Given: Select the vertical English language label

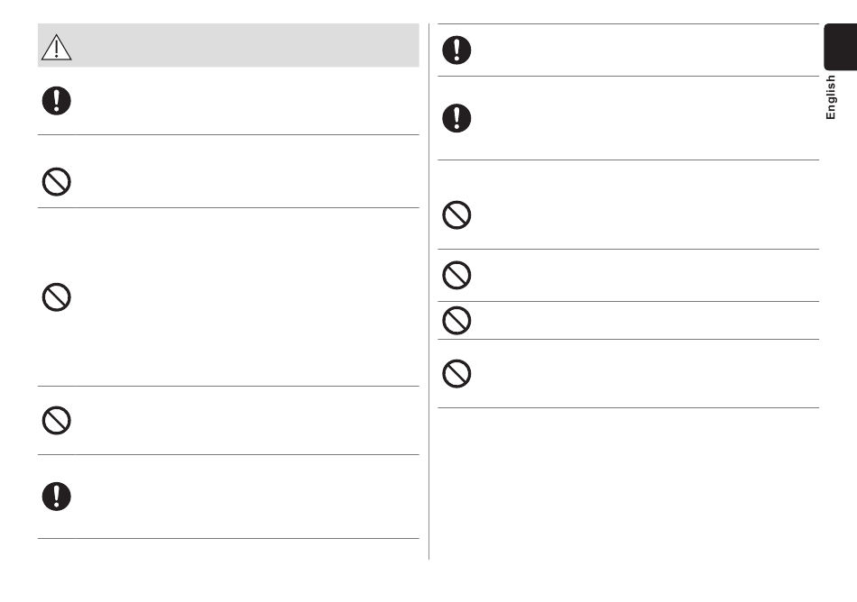Looking at the screenshot, I should (x=830, y=97).
